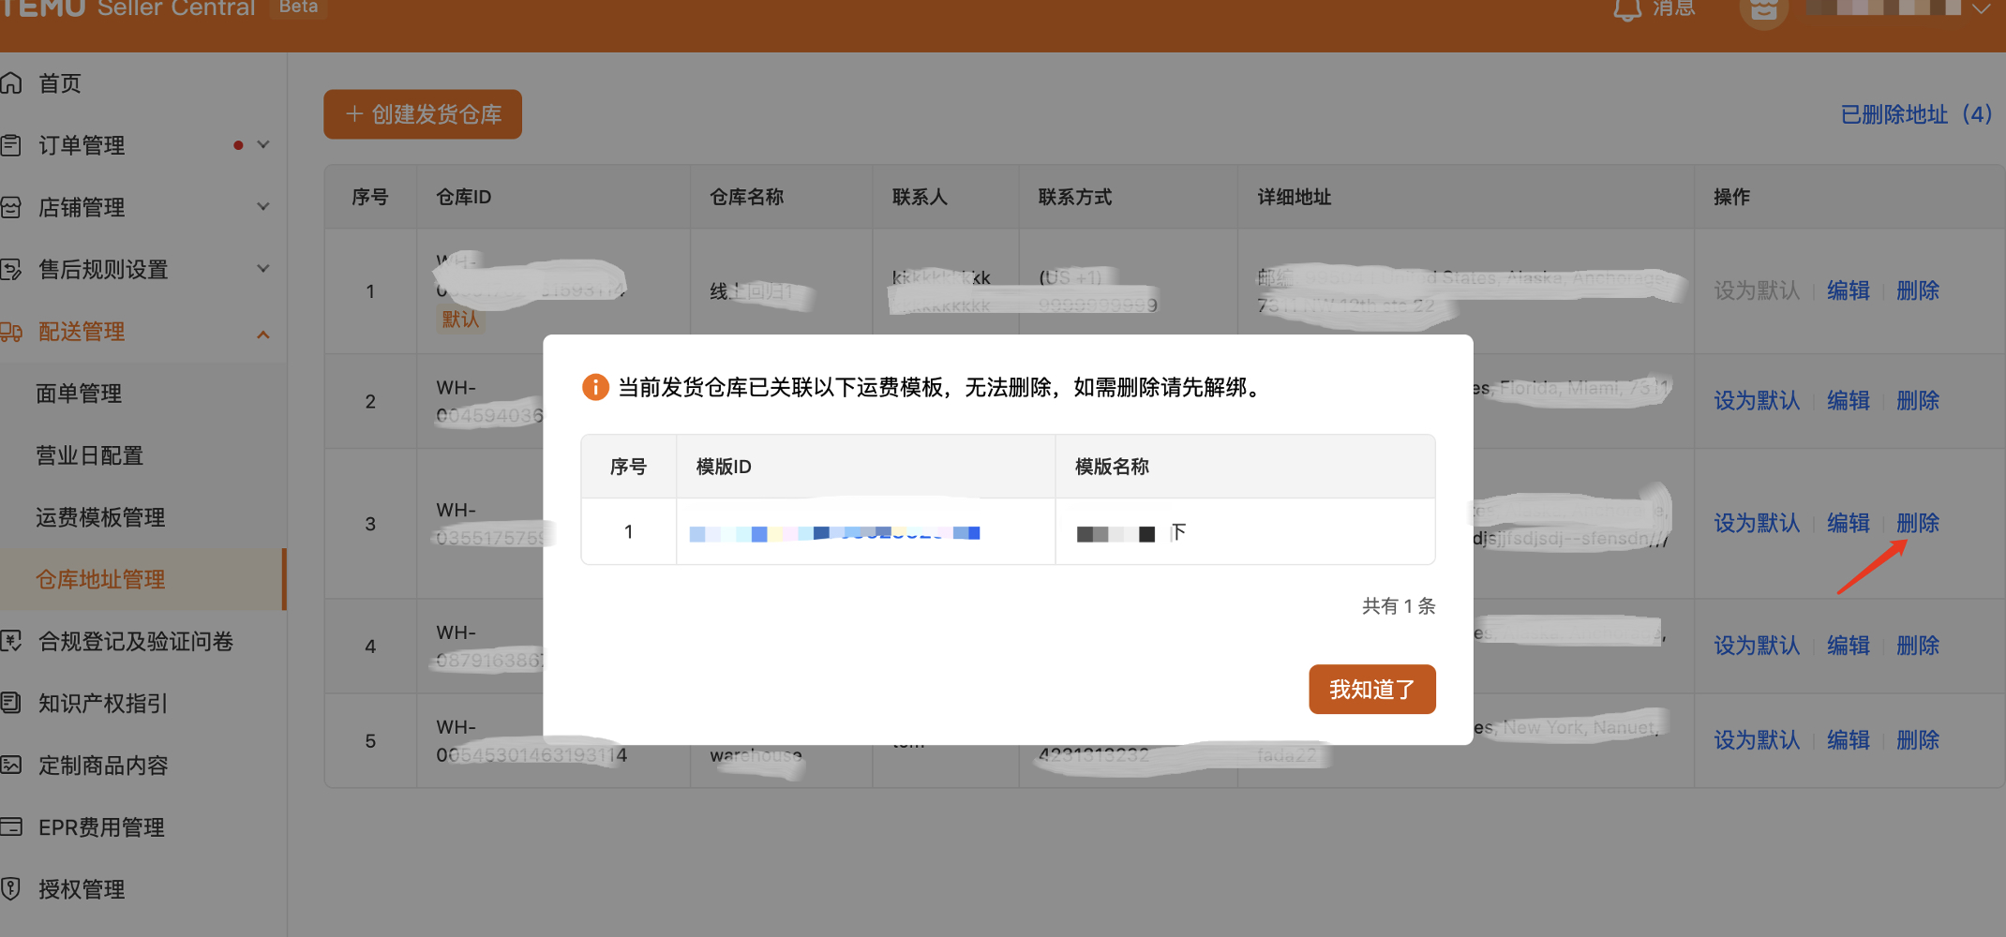Click the 定制商品内容 image icon
The height and width of the screenshot is (937, 2006).
coord(11,766)
